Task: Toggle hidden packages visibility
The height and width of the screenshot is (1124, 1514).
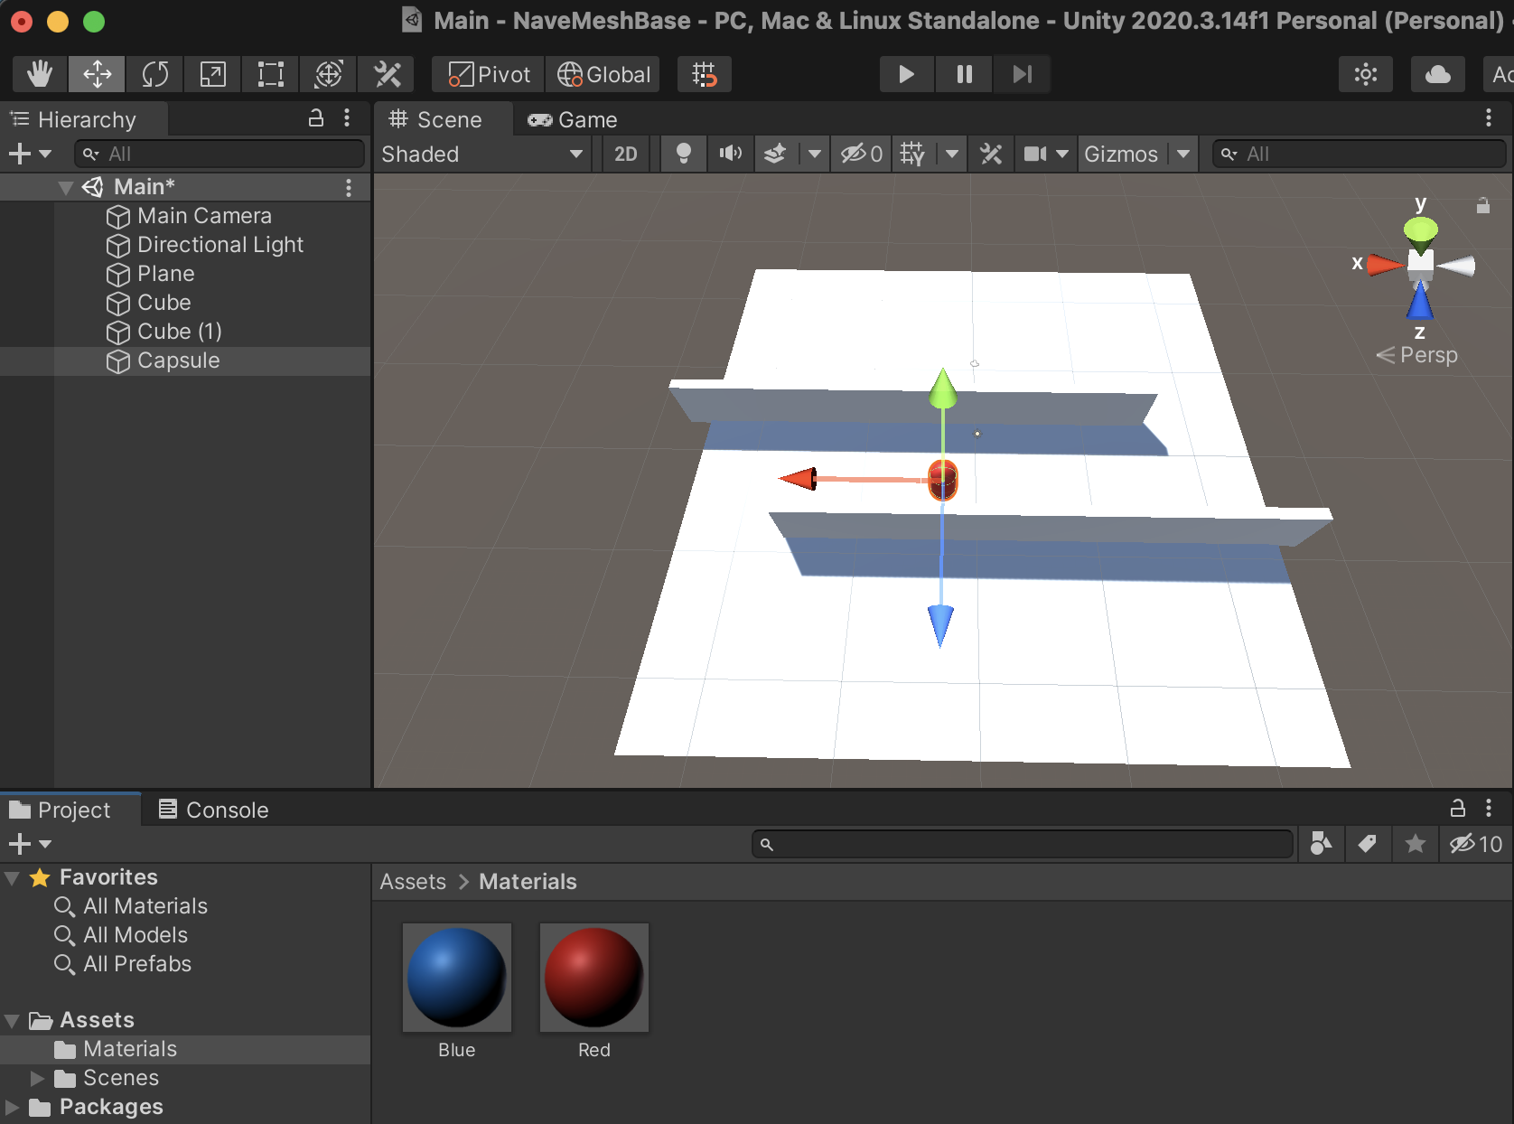Action: pos(1476,844)
